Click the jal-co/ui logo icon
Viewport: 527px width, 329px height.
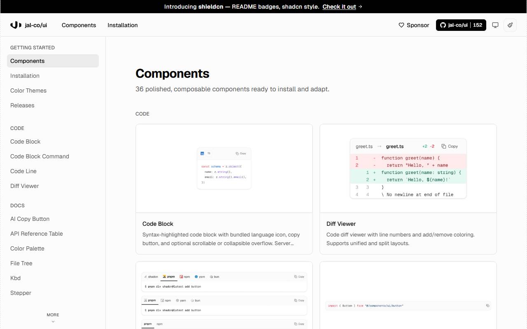(x=16, y=25)
